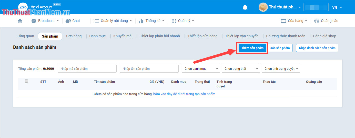The width and height of the screenshot is (355, 138).
Task: Open the Phương thức thanh toán tab
Action: (286, 36)
